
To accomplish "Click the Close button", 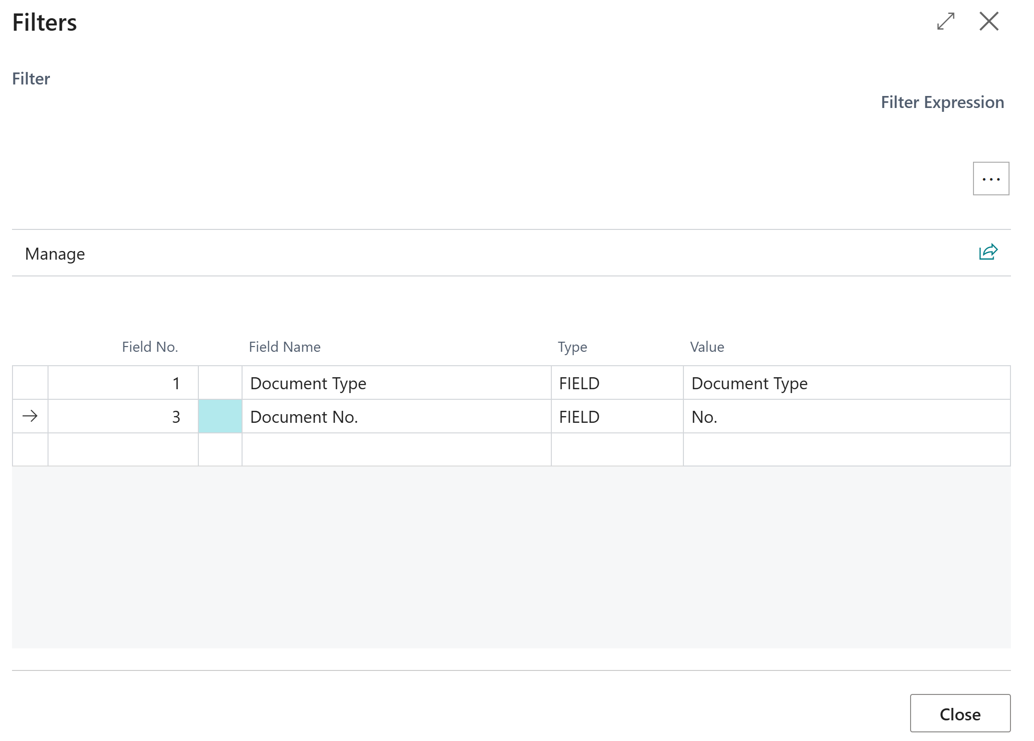I will [960, 714].
